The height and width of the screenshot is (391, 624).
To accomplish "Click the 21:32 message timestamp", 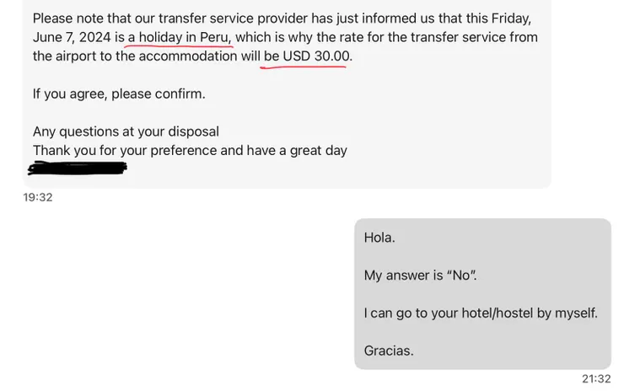I will [x=596, y=378].
